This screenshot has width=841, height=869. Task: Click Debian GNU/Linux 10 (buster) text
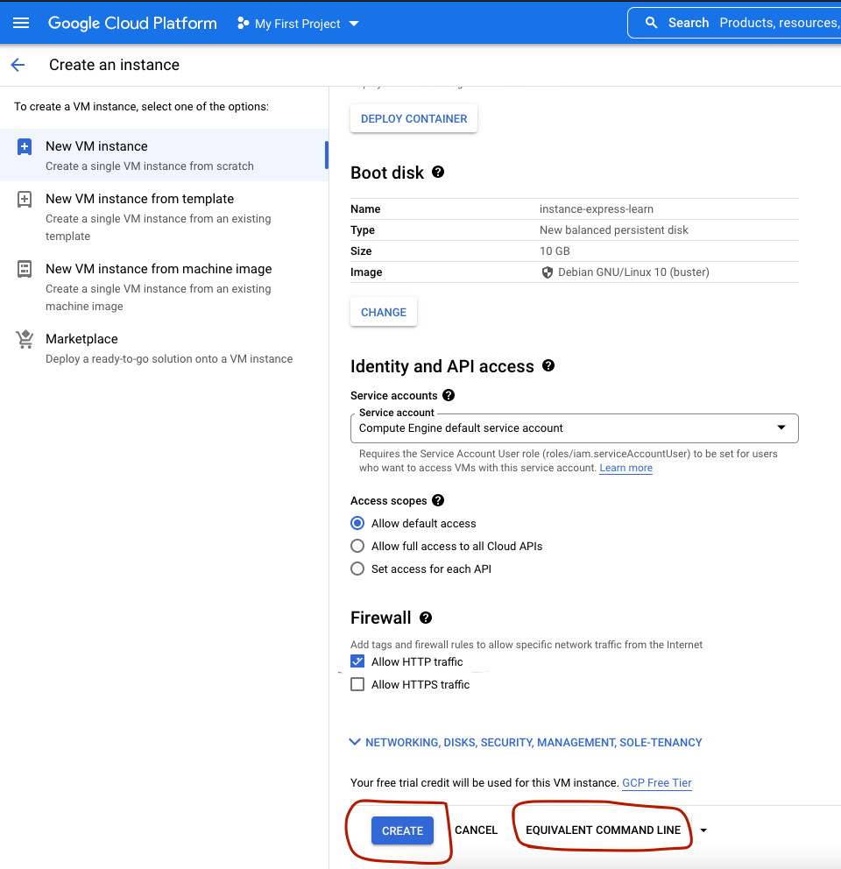pyautogui.click(x=633, y=272)
